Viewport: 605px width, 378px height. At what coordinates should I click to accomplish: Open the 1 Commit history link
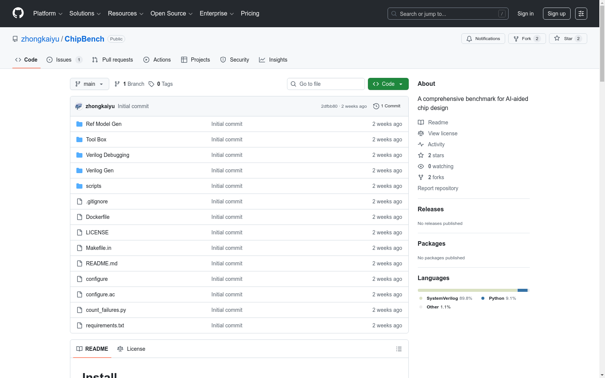point(387,106)
